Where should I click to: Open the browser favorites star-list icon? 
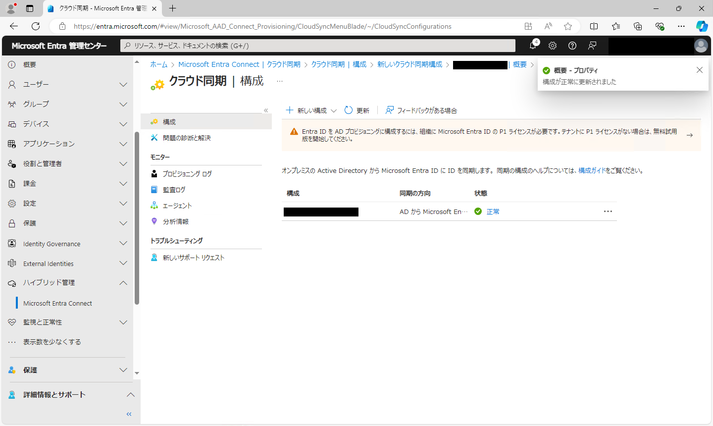point(616,26)
